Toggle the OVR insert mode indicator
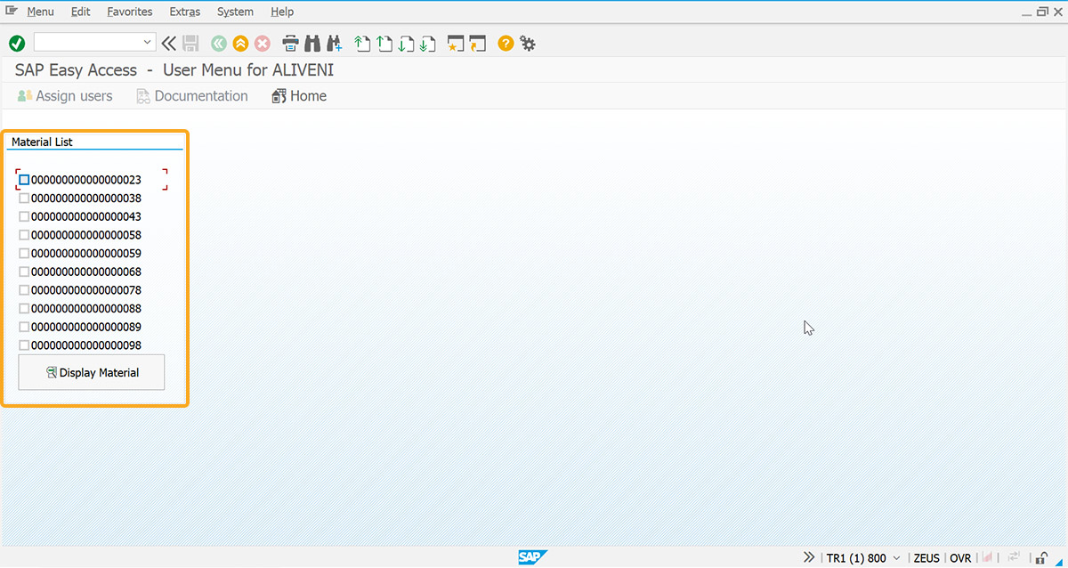Image resolution: width=1068 pixels, height=568 pixels. pos(960,558)
